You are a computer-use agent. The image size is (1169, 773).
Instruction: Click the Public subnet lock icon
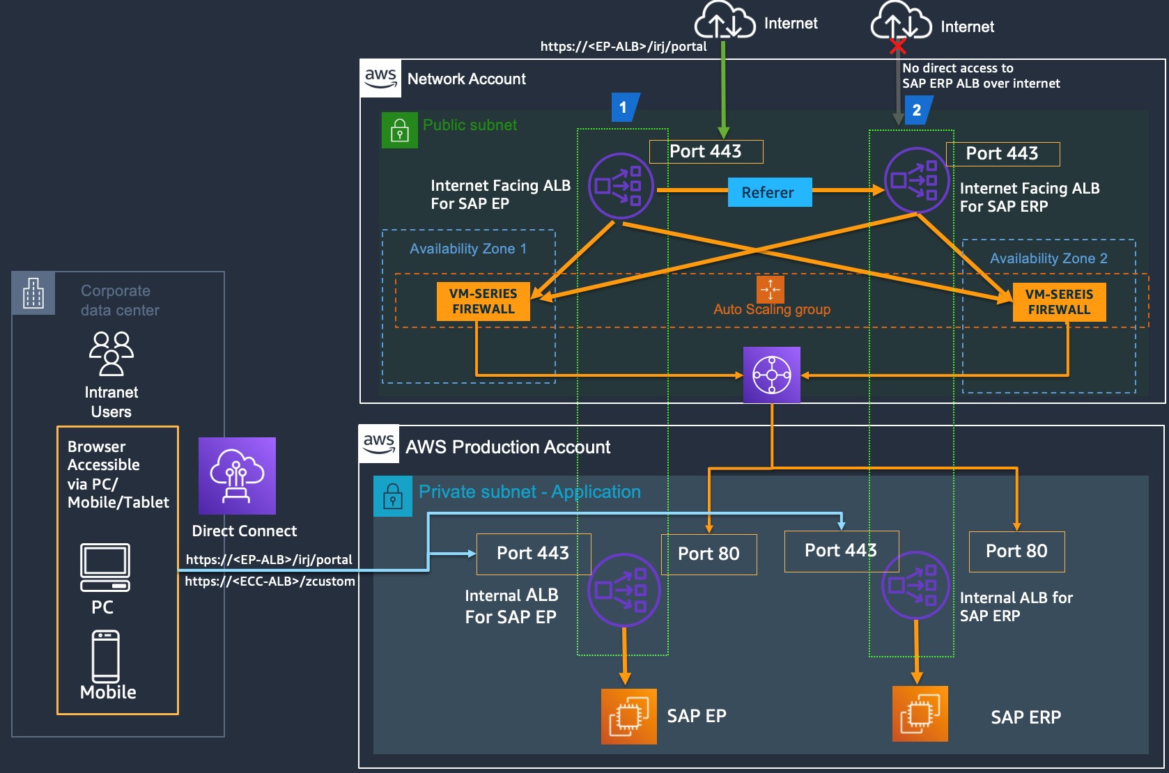pos(400,130)
